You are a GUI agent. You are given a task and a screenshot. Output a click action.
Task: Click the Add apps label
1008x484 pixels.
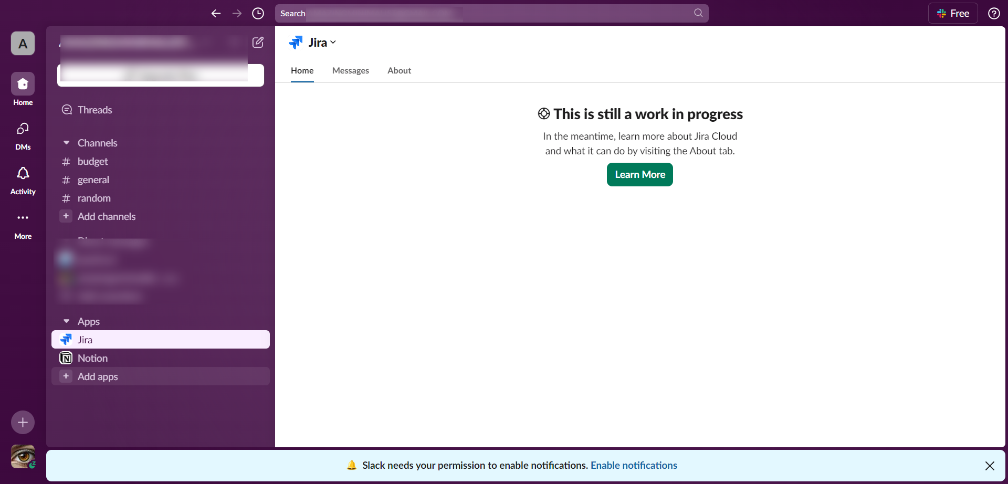(98, 376)
